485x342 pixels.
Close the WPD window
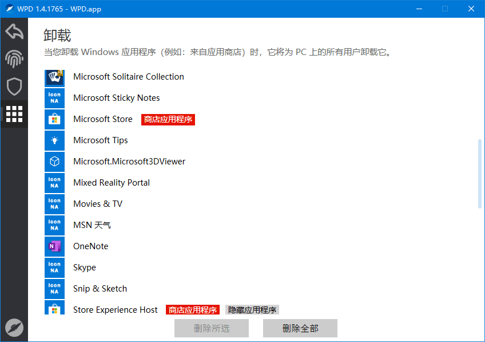point(471,9)
